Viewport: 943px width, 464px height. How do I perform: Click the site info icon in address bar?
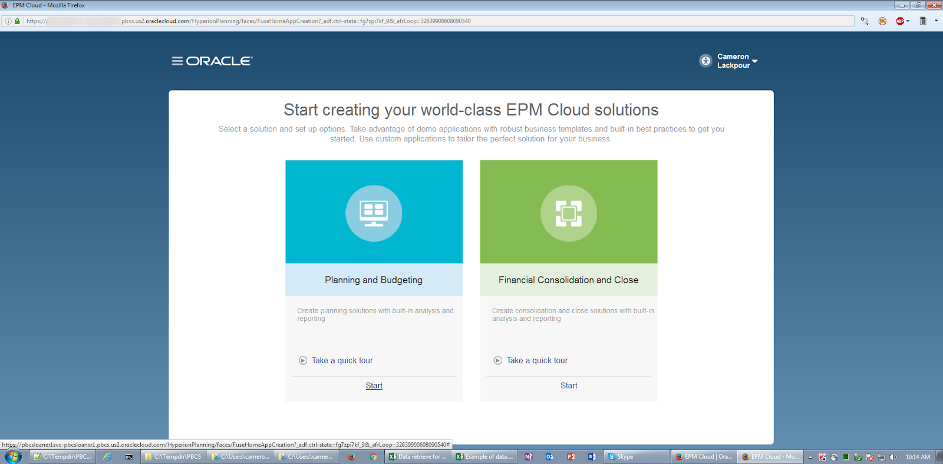point(8,21)
